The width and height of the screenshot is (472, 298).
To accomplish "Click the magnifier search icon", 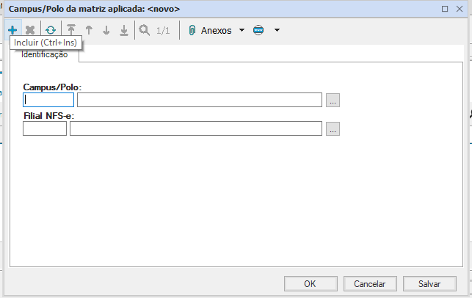I will coord(145,30).
